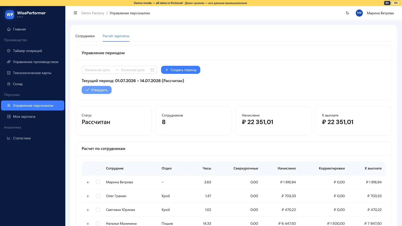This screenshot has width=402, height=226.
Task: Click the Текущий период status text
Action: tap(133, 81)
